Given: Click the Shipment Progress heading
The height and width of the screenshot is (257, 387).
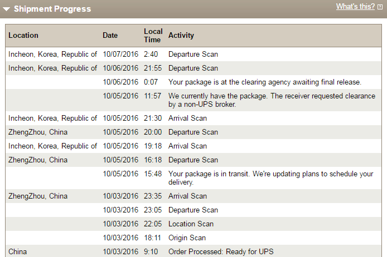Looking at the screenshot, I should pyautogui.click(x=52, y=9).
